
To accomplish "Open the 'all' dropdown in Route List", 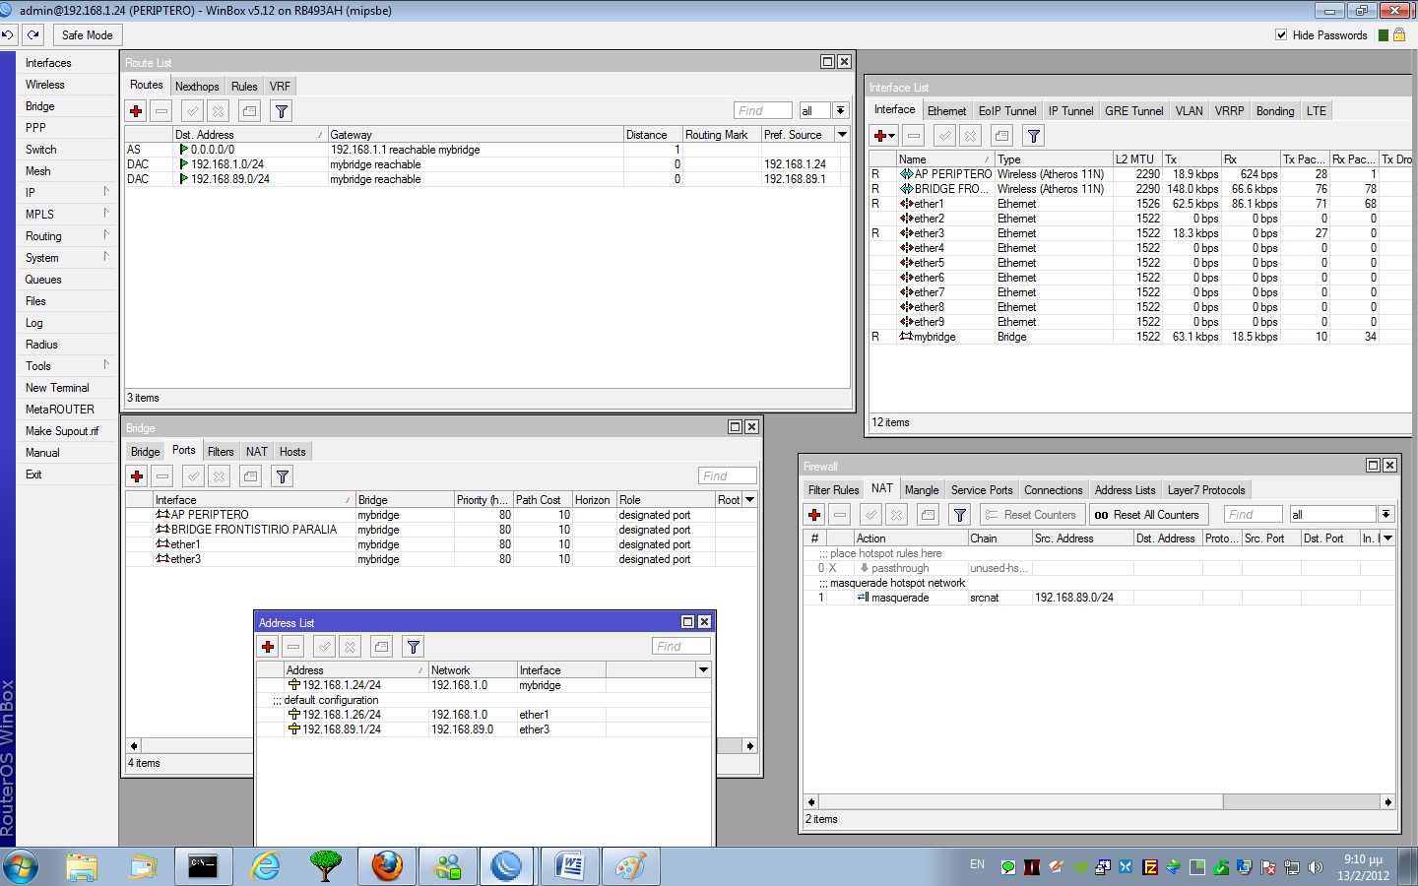I will (x=840, y=110).
